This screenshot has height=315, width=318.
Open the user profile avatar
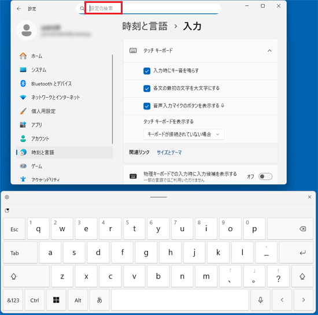click(27, 31)
